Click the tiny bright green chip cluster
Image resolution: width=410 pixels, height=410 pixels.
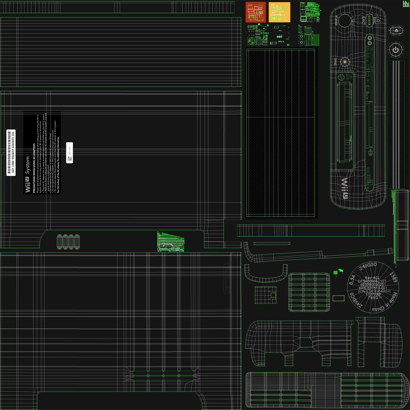click(x=338, y=271)
